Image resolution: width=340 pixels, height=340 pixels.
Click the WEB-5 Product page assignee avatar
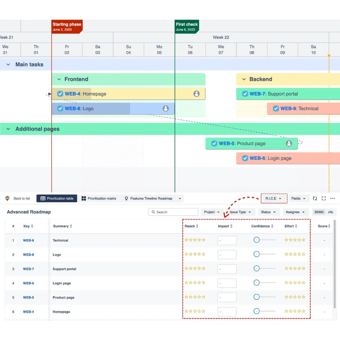click(289, 143)
